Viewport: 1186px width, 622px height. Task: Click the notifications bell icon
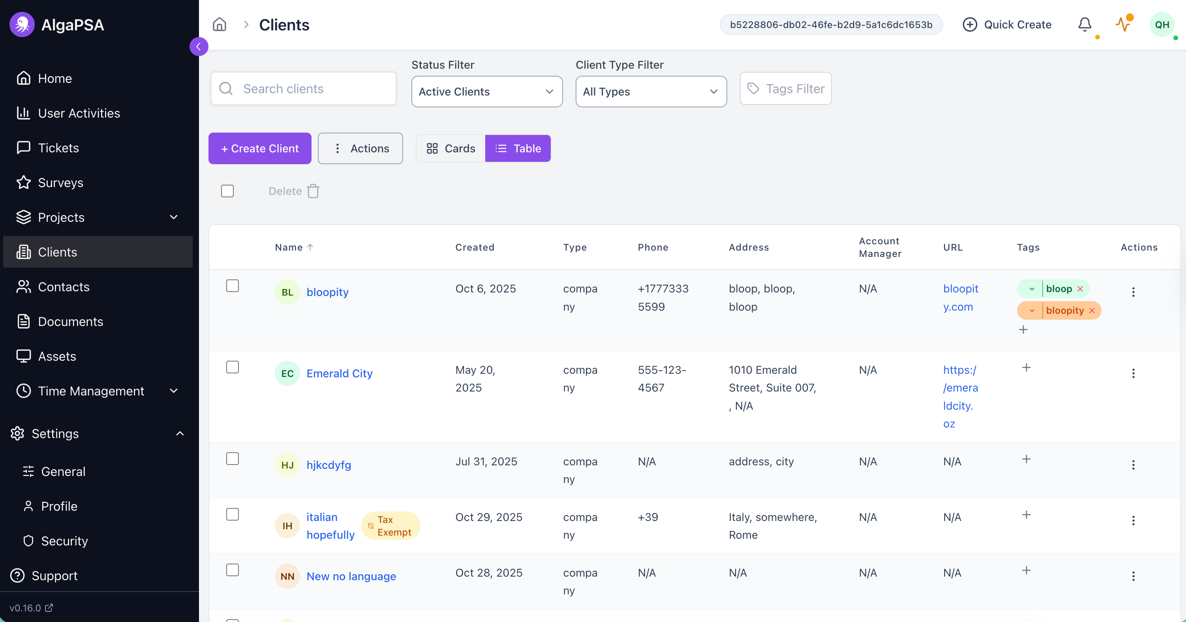tap(1084, 24)
